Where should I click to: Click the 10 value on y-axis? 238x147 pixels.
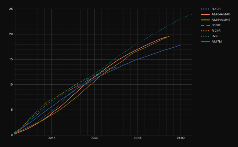click(x=11, y=85)
